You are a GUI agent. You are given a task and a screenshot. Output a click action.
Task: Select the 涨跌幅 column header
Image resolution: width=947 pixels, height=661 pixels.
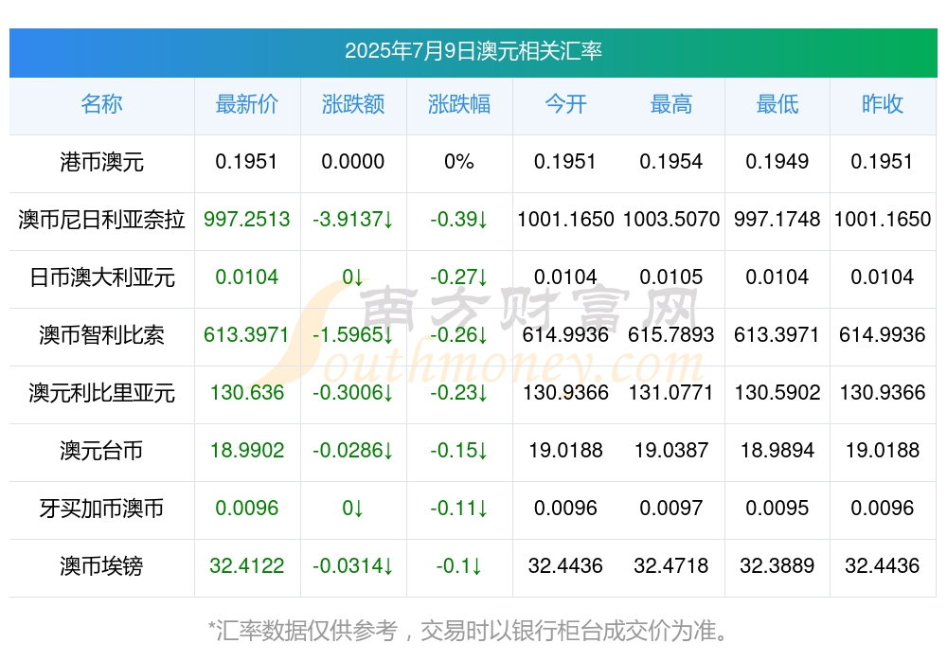pyautogui.click(x=459, y=104)
